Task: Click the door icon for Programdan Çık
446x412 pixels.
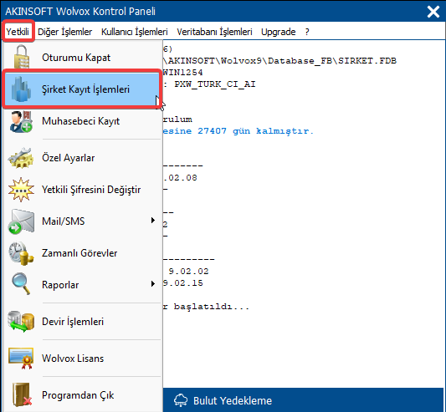Action: pyautogui.click(x=22, y=395)
